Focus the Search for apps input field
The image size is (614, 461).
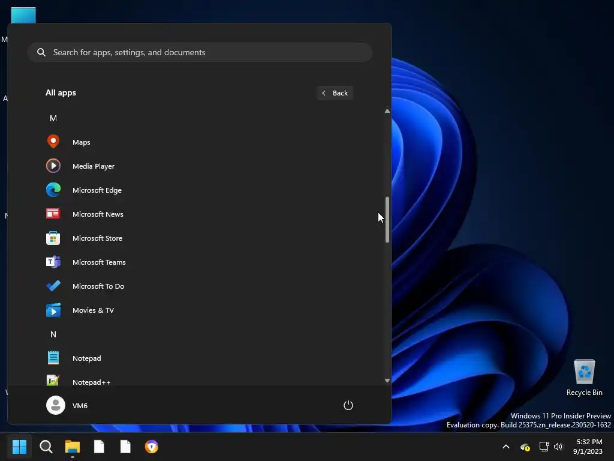[x=200, y=52]
